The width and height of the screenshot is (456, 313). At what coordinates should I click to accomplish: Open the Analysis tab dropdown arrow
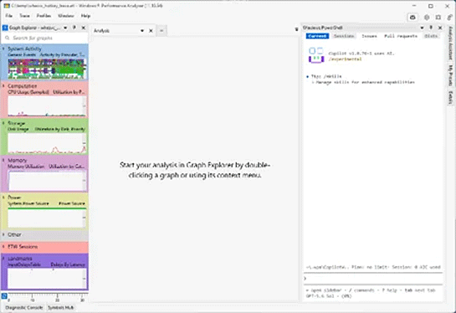click(142, 30)
